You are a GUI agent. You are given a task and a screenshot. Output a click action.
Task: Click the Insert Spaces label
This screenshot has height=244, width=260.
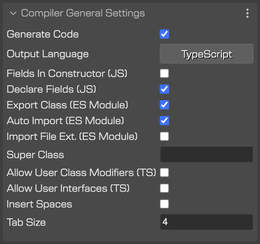[x=39, y=204]
